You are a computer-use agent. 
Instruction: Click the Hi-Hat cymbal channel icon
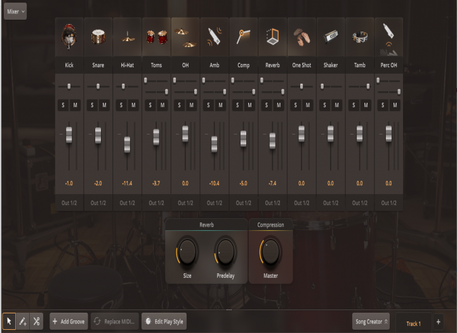click(x=128, y=37)
